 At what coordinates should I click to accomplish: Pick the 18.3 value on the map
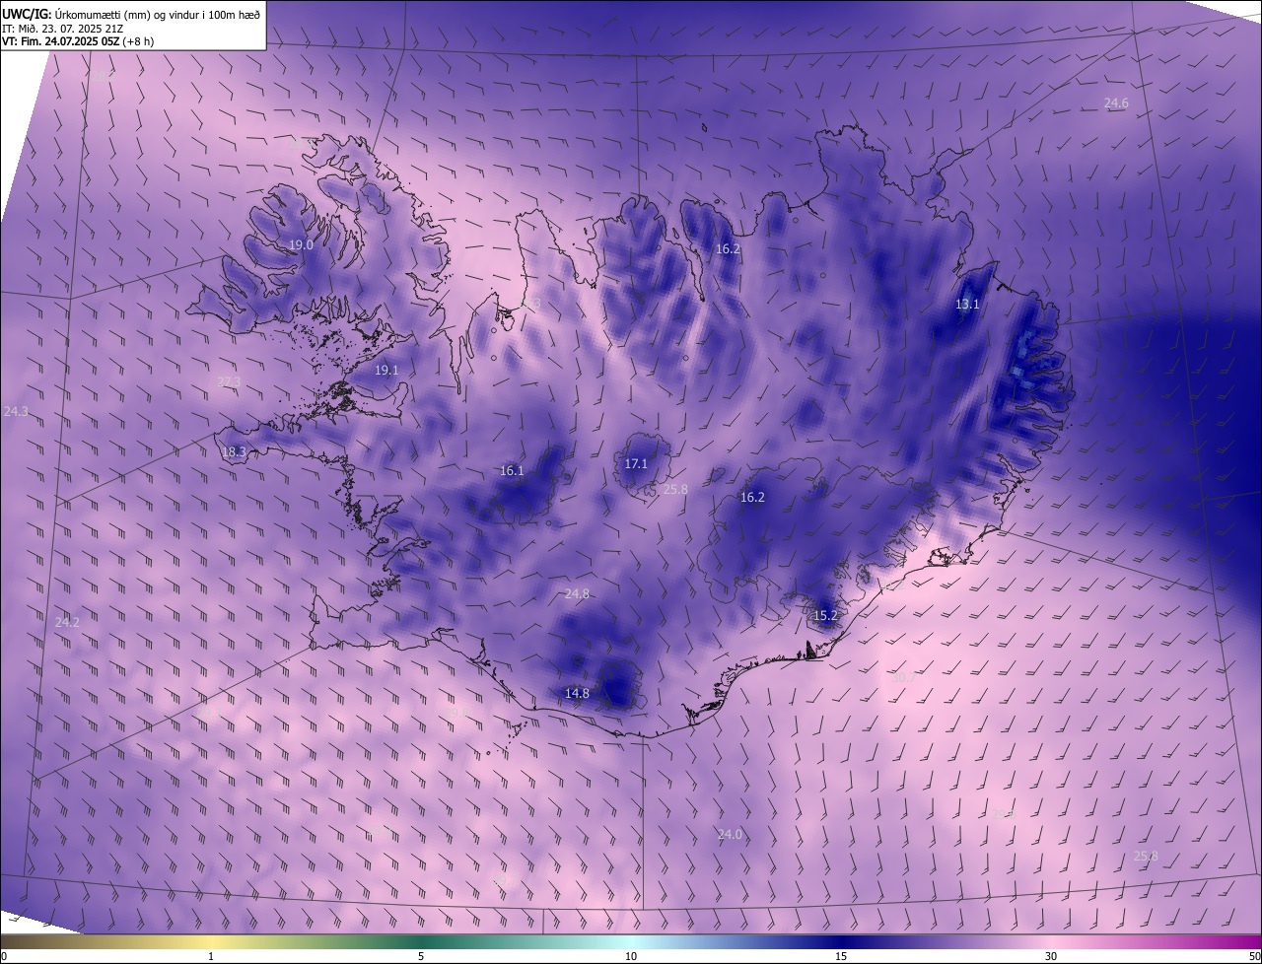click(x=234, y=452)
